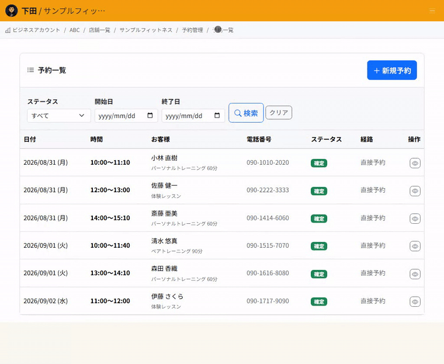Click time slot 10:00〜11:10

(110, 162)
